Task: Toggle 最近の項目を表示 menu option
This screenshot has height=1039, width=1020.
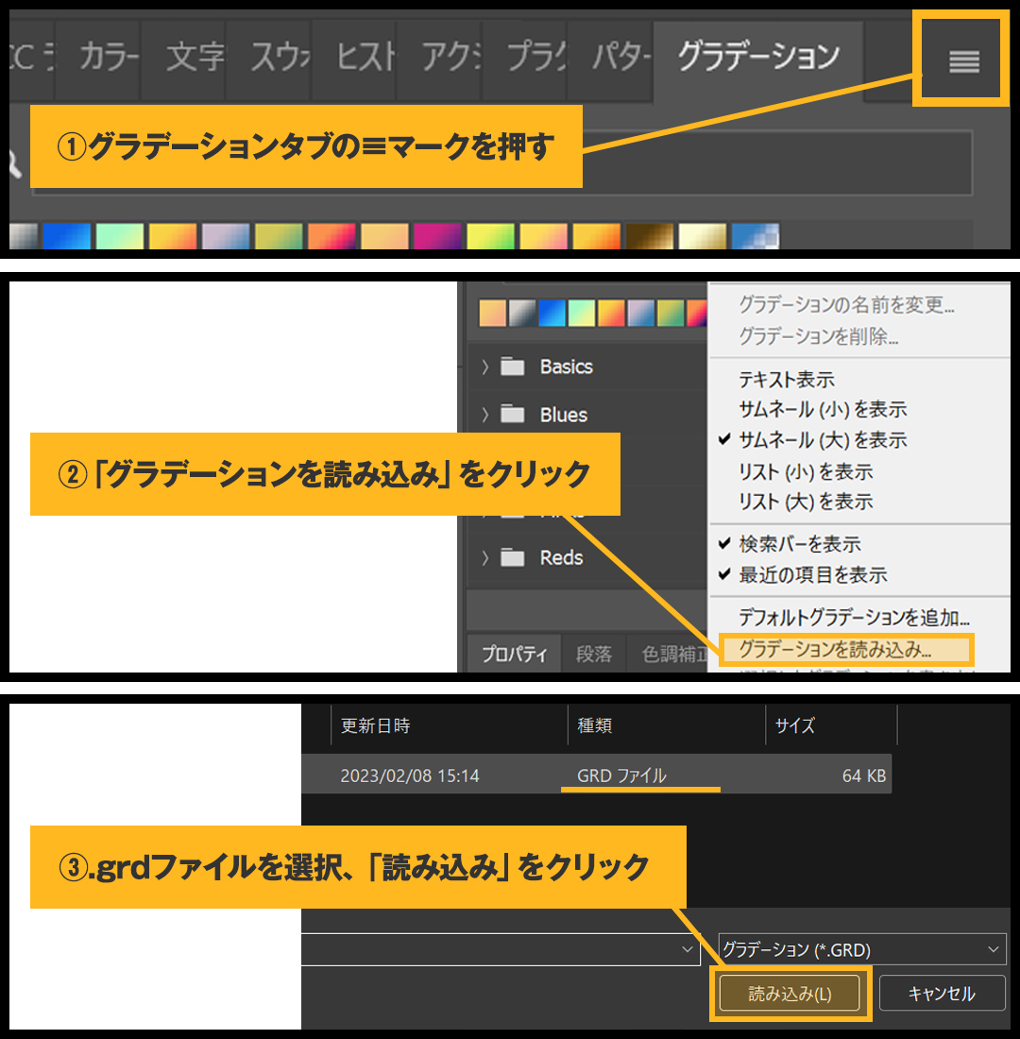Action: pos(812,574)
